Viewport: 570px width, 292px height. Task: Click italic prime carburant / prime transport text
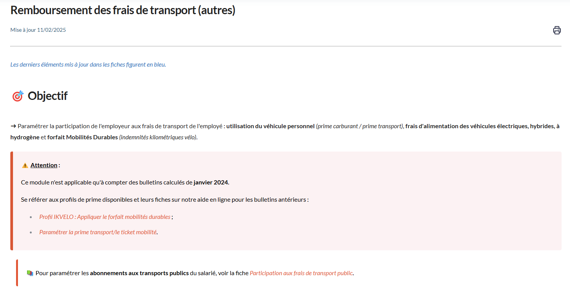click(x=360, y=126)
